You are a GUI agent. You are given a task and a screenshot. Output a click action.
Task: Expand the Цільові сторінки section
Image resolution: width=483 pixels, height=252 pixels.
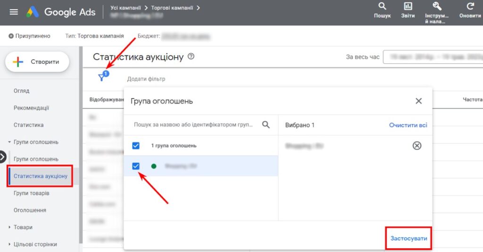[9, 244]
